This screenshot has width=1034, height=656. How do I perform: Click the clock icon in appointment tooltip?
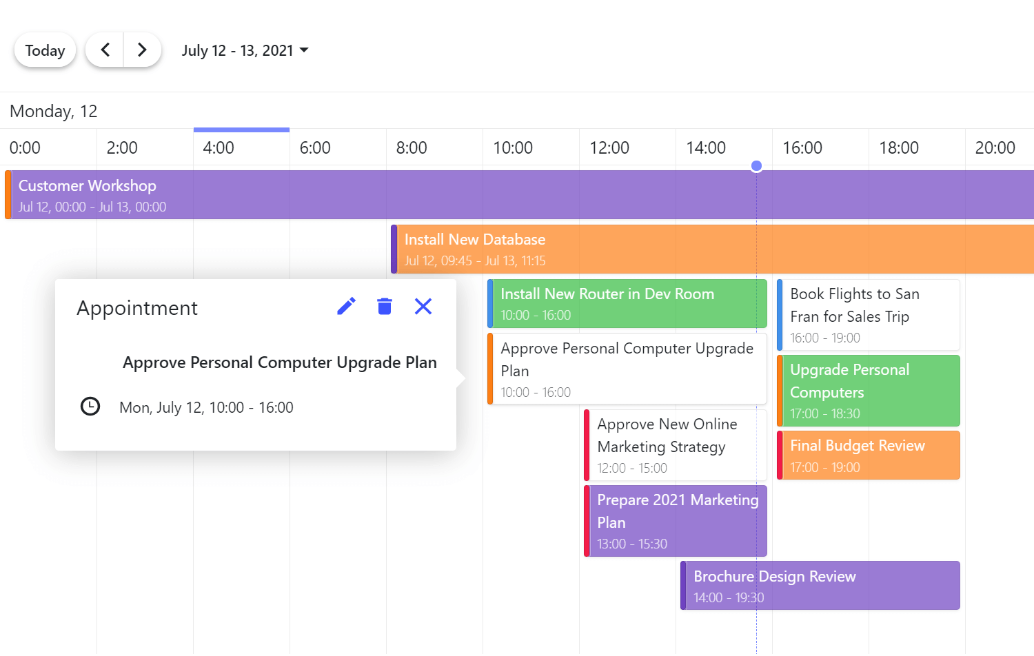pyautogui.click(x=90, y=407)
